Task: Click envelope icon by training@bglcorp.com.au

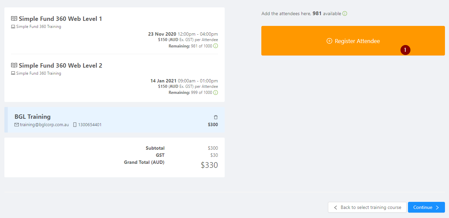Action: pos(16,124)
